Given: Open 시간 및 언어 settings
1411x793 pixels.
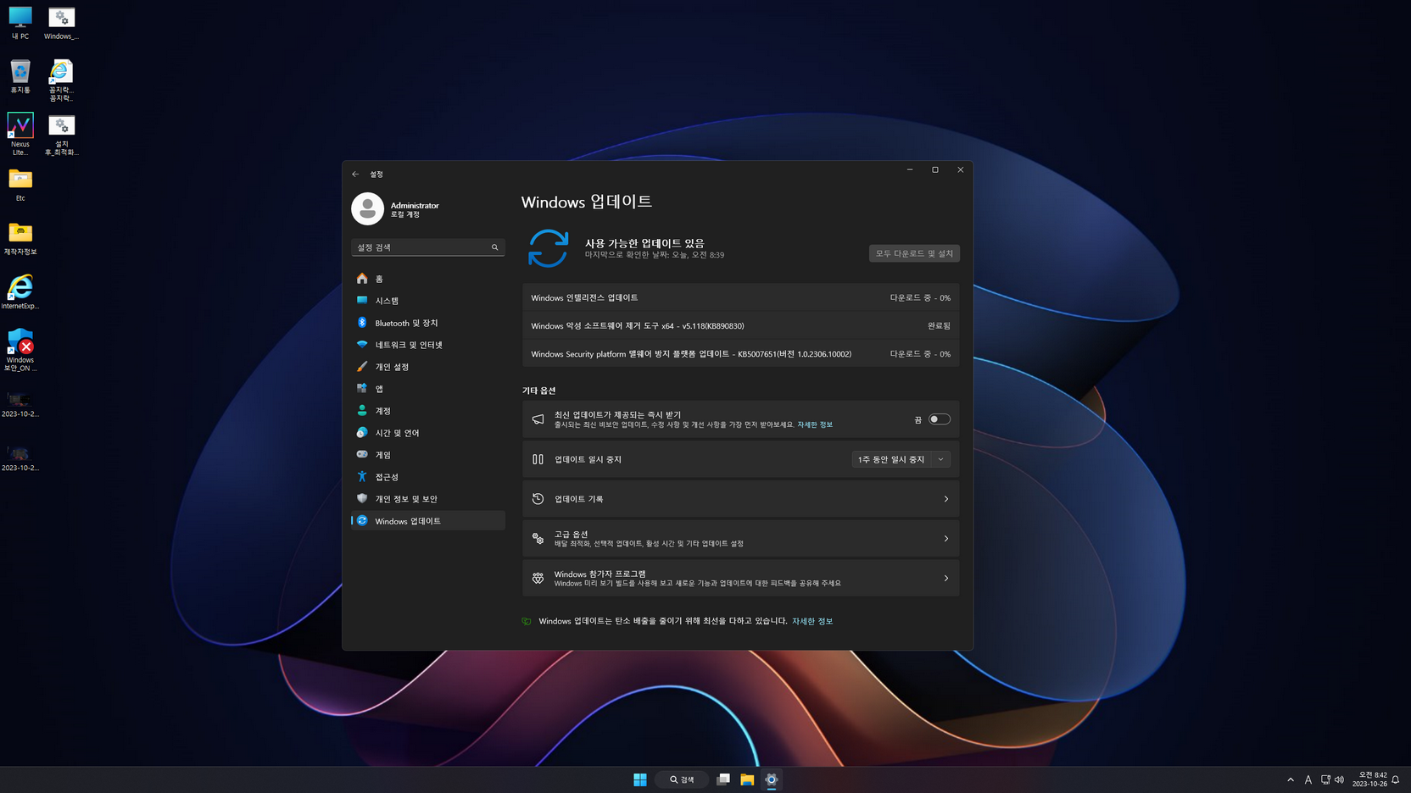Looking at the screenshot, I should tap(428, 433).
